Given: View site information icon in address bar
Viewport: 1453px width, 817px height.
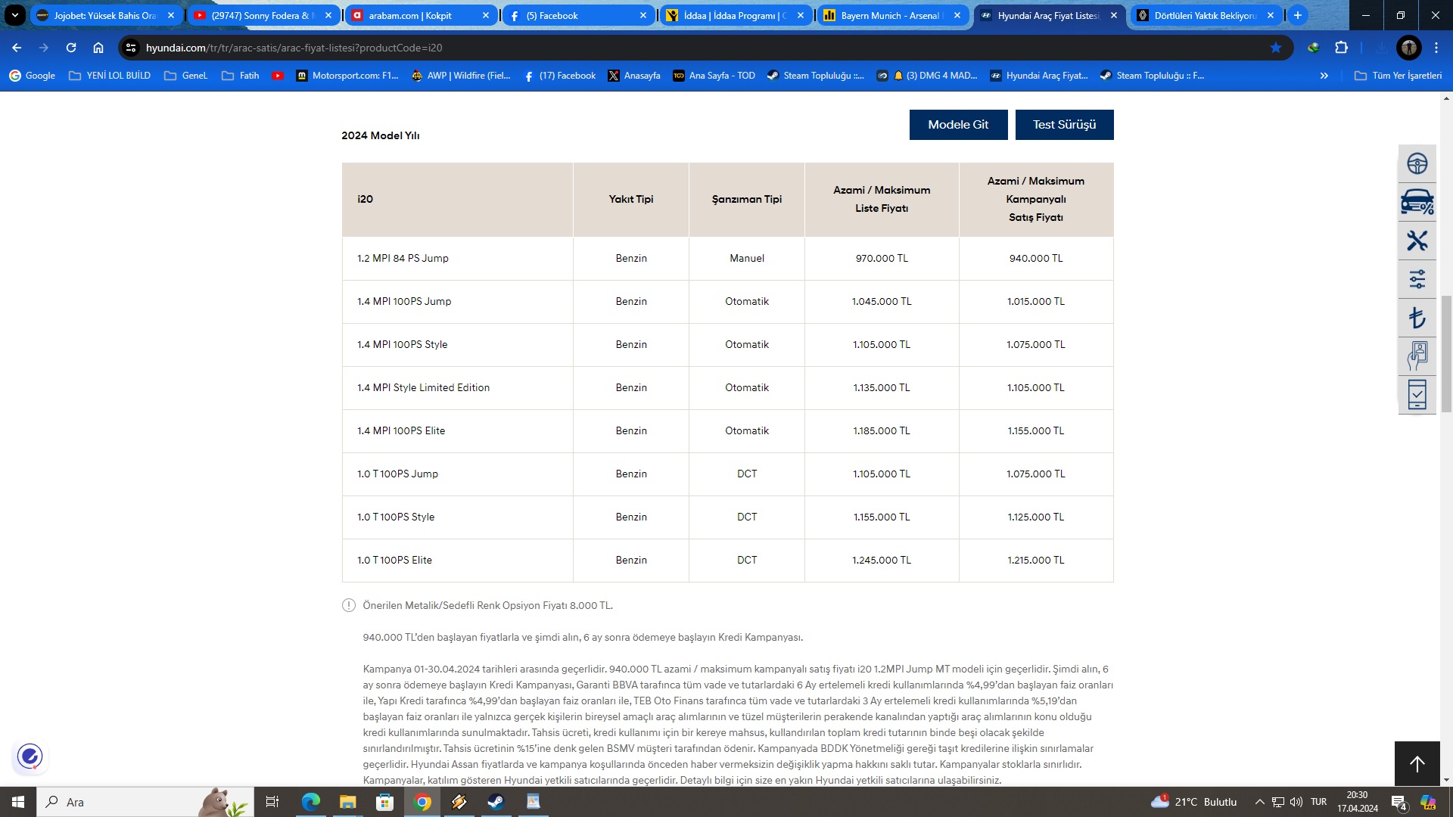Looking at the screenshot, I should tap(131, 48).
